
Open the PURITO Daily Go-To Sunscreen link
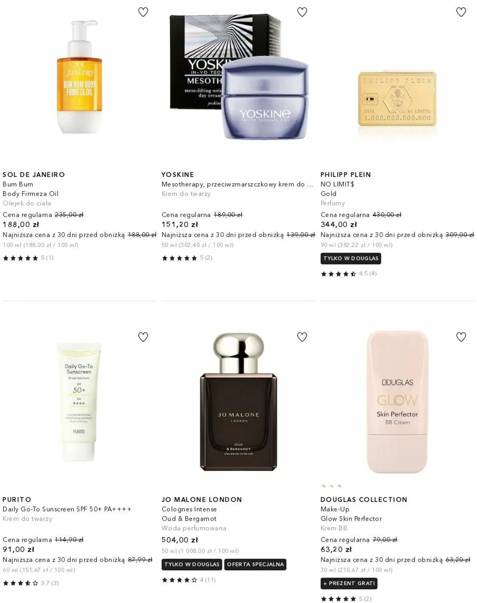pos(67,509)
